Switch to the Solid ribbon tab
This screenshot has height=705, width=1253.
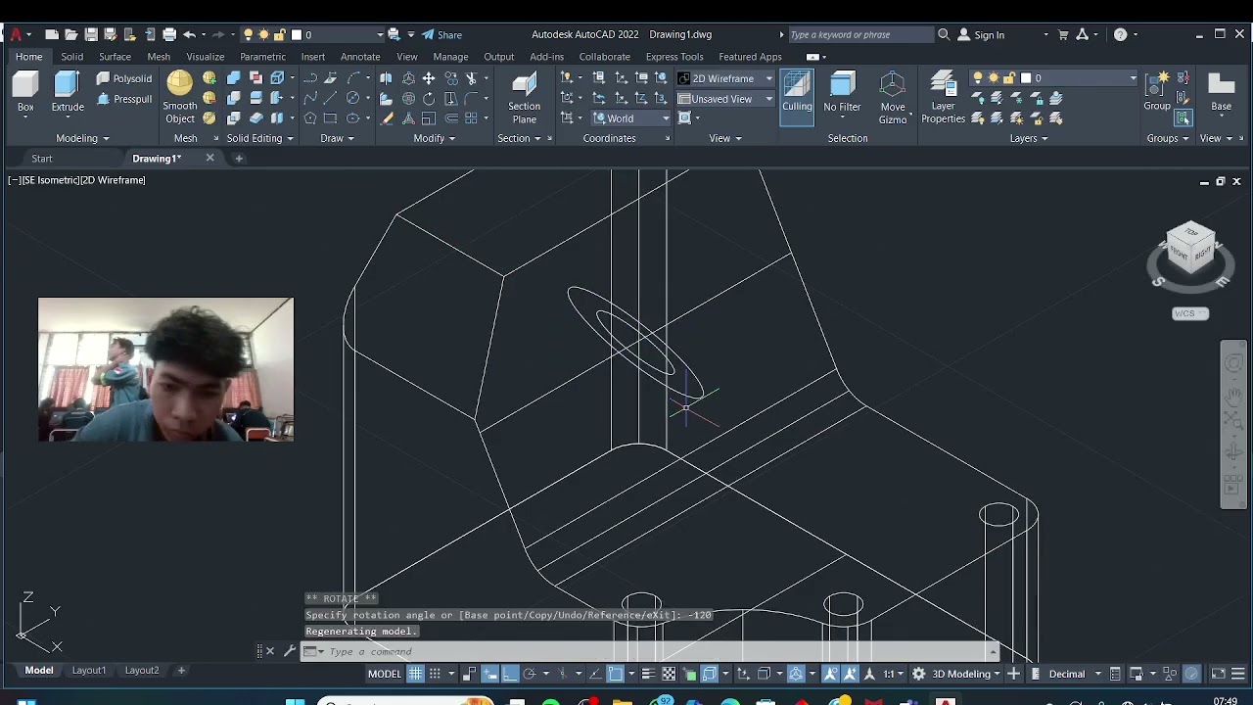[x=71, y=57]
